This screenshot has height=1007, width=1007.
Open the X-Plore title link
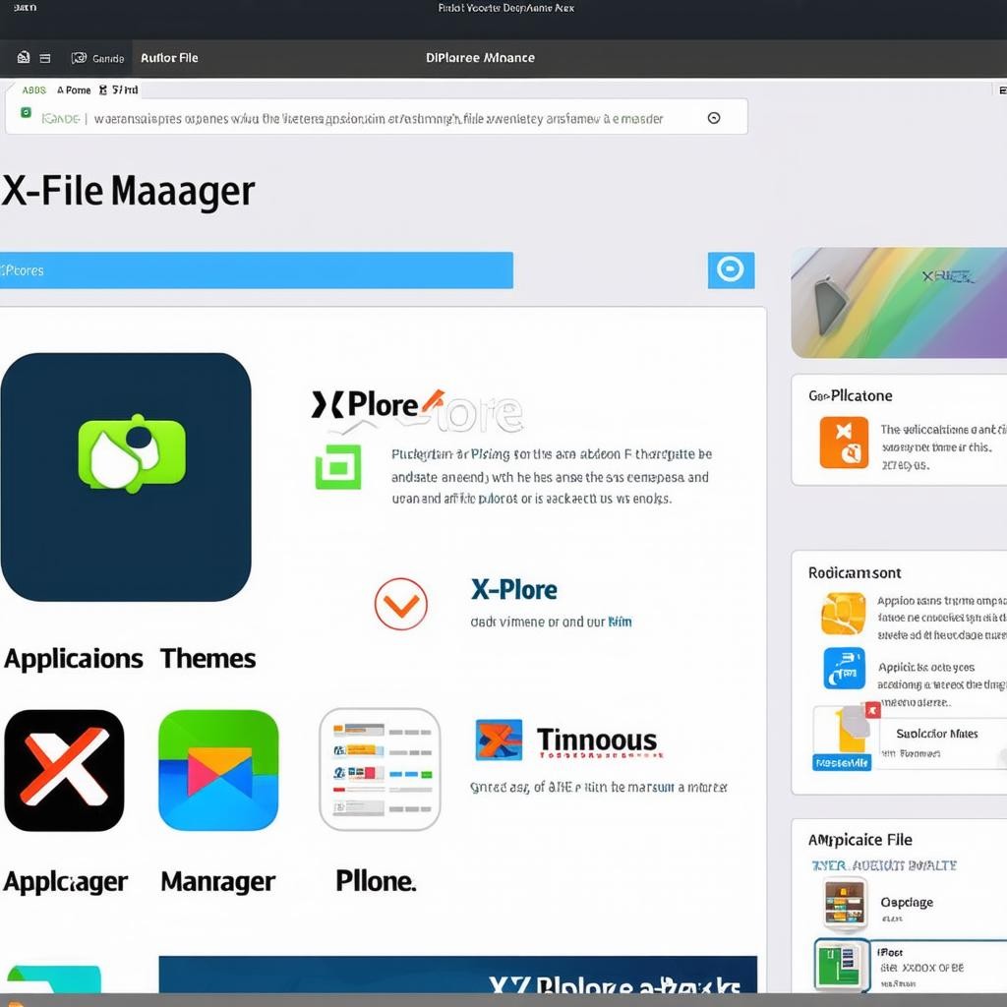(x=513, y=590)
